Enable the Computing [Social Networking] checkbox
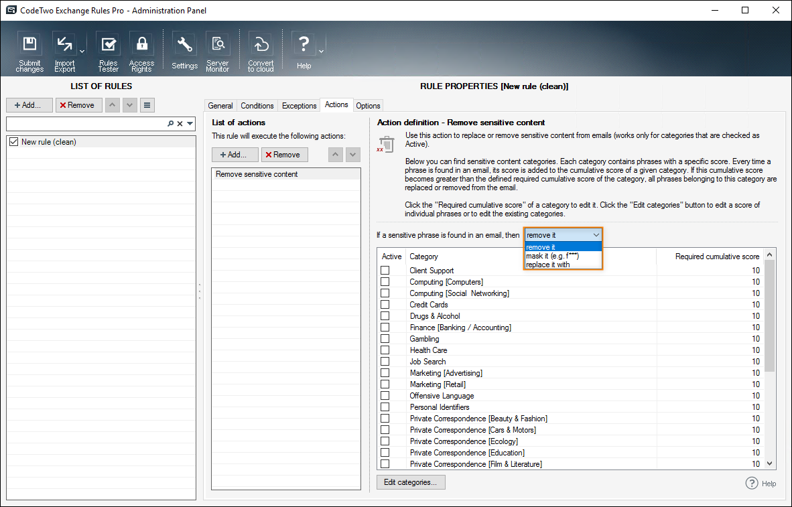792x507 pixels. 385,293
